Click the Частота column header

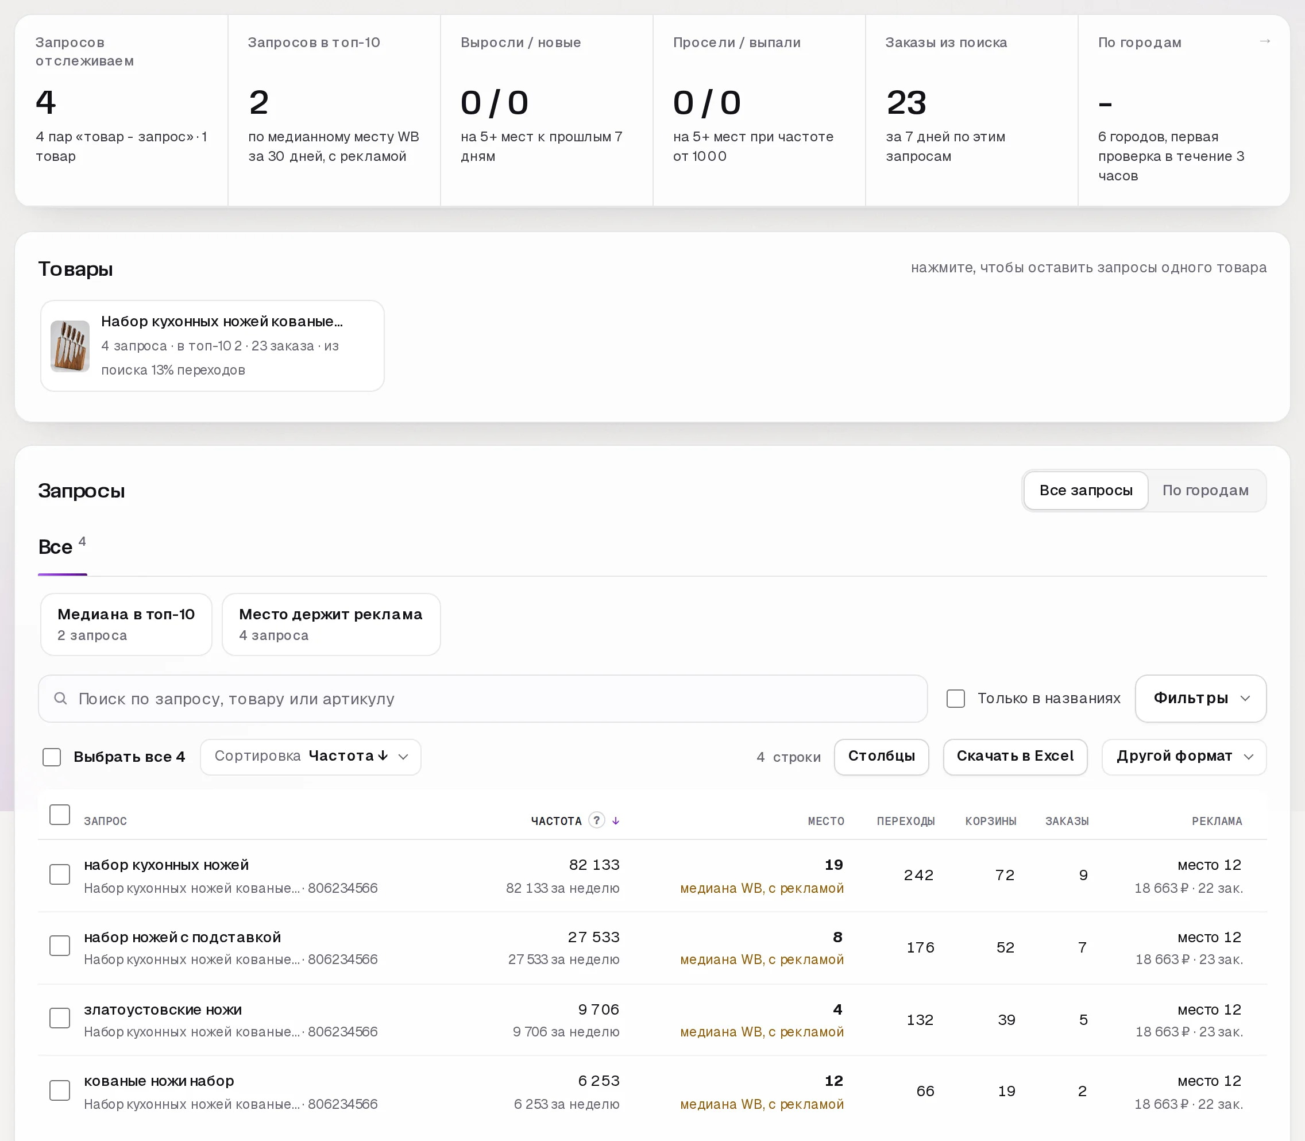[557, 822]
